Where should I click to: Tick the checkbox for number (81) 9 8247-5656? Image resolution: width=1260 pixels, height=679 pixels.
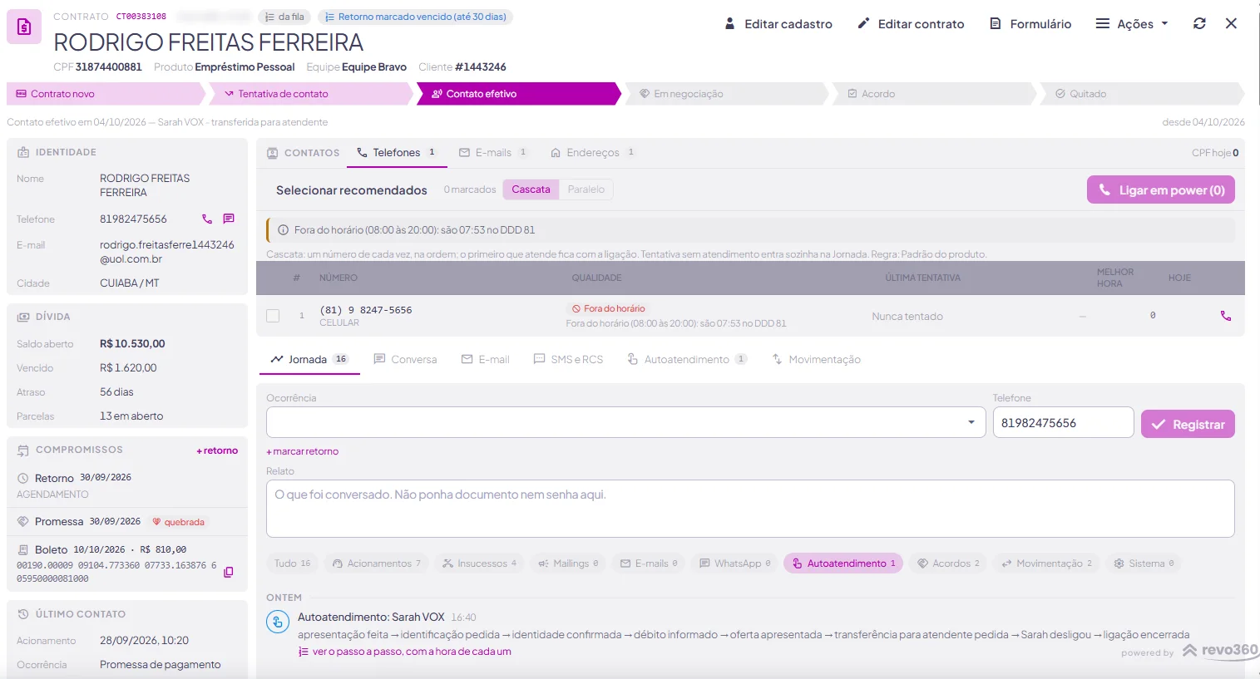click(x=273, y=316)
